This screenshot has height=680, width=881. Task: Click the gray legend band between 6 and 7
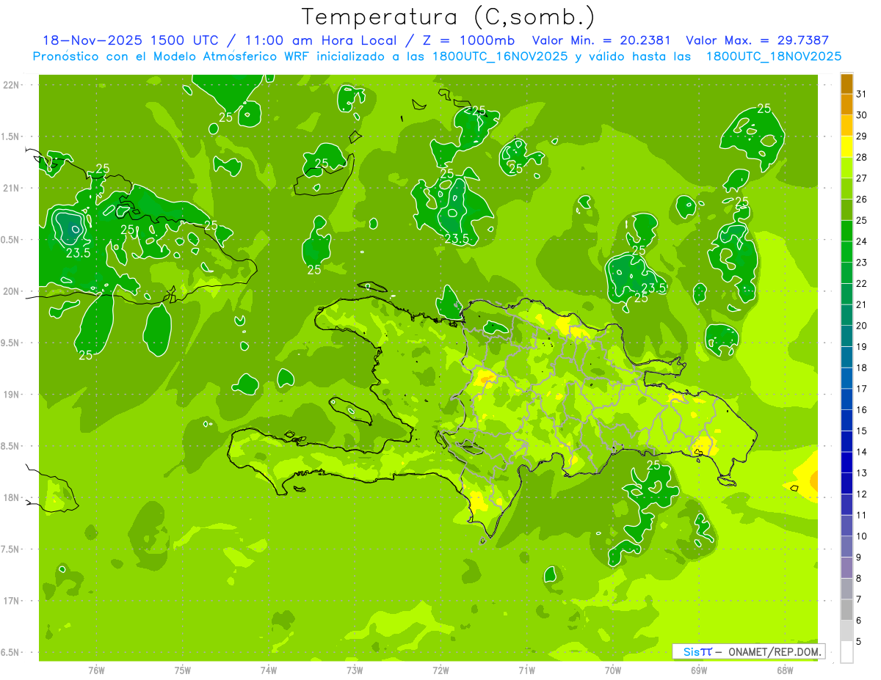[846, 610]
